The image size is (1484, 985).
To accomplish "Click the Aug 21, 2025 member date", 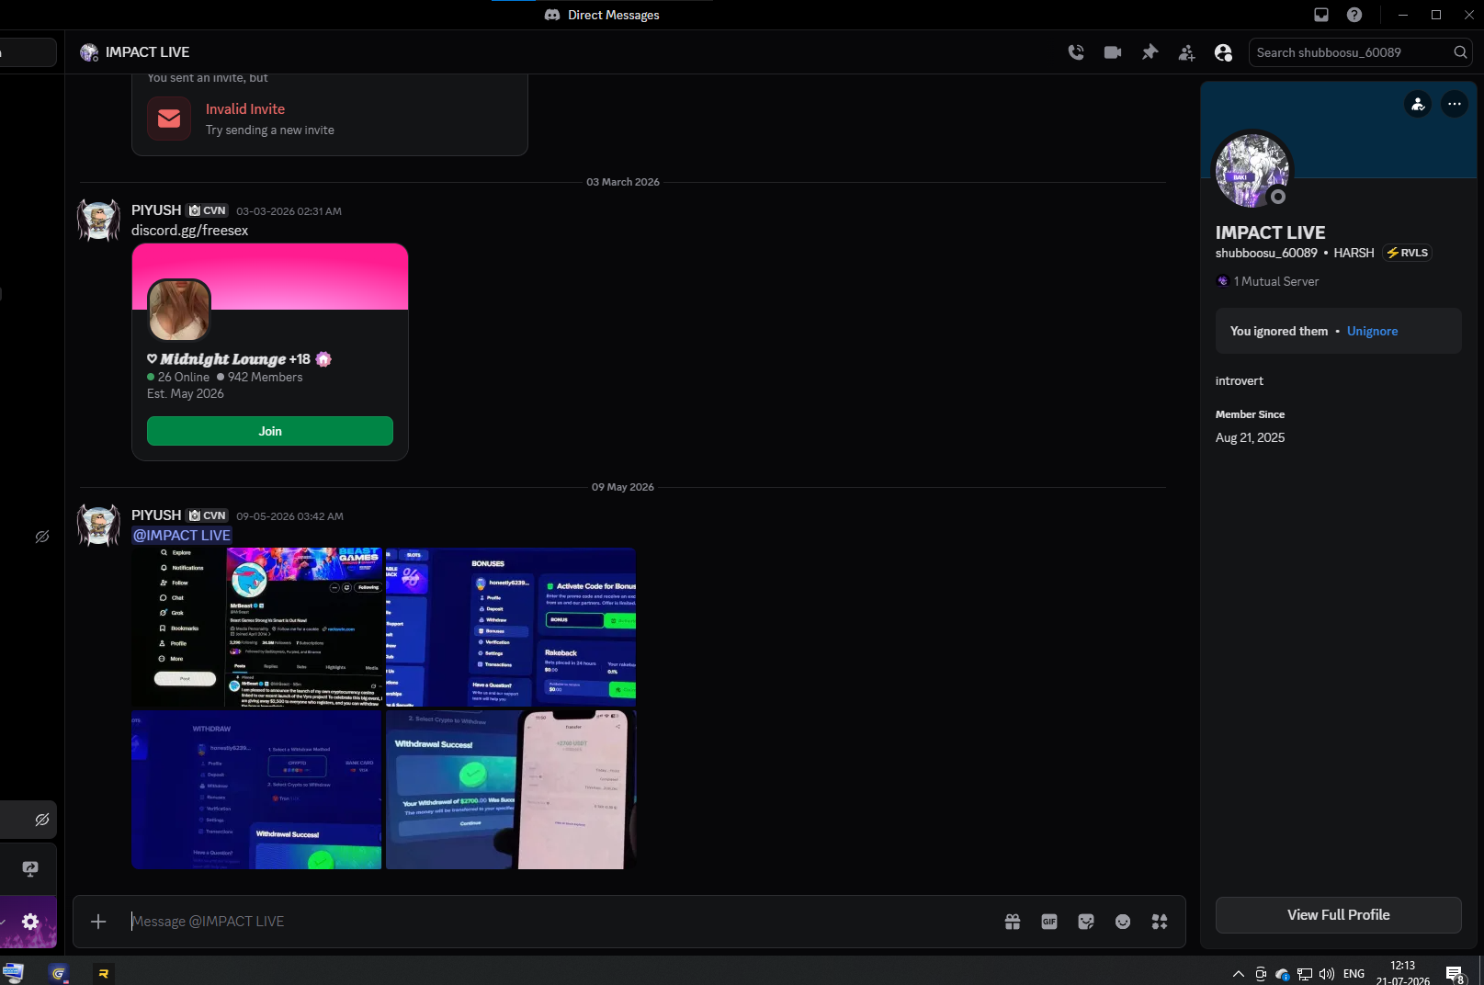I will (x=1251, y=438).
